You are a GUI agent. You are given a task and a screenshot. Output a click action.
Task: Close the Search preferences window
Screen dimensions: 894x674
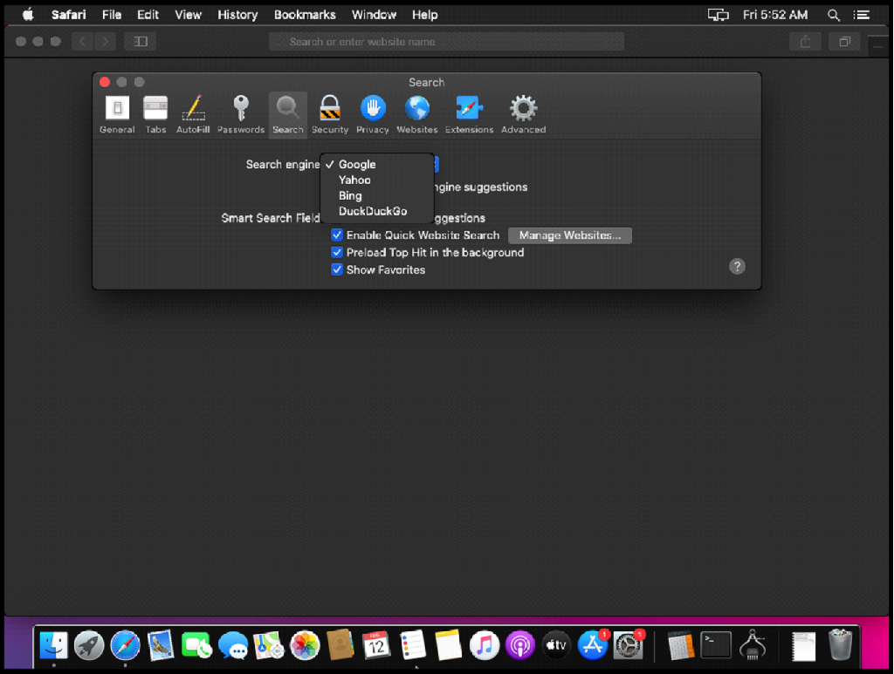pyautogui.click(x=105, y=82)
